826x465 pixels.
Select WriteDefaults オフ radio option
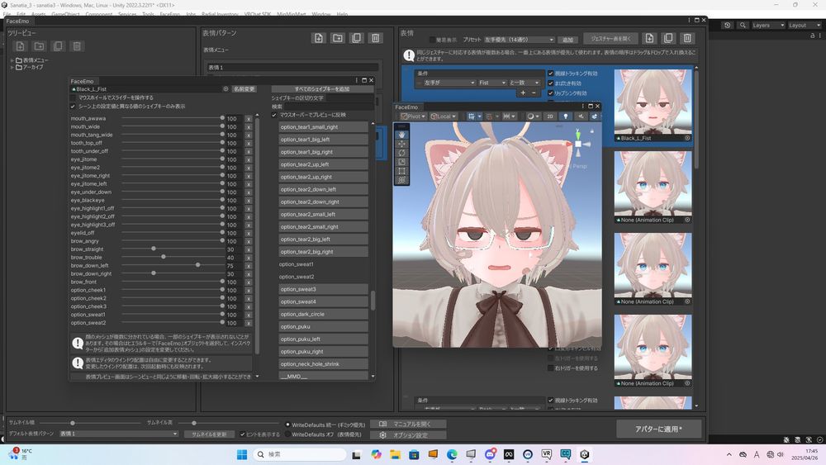(x=287, y=434)
